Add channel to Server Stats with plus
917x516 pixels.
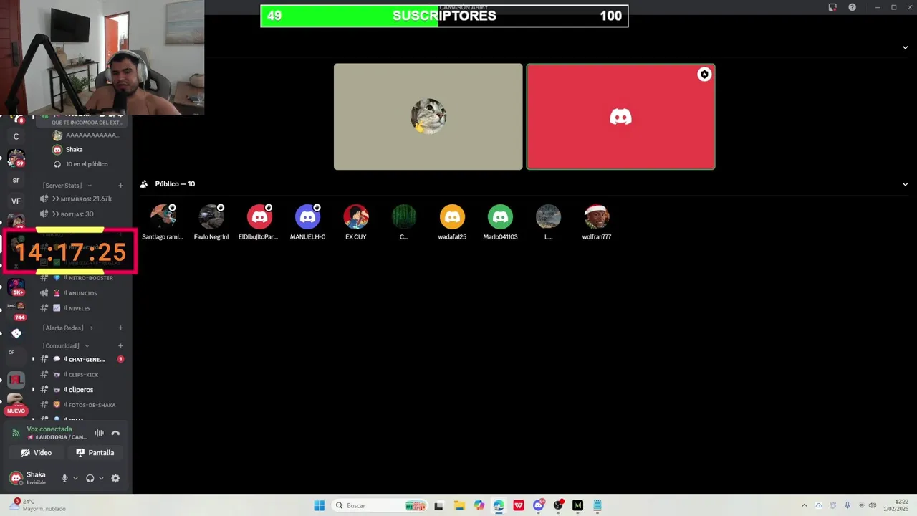pos(120,186)
